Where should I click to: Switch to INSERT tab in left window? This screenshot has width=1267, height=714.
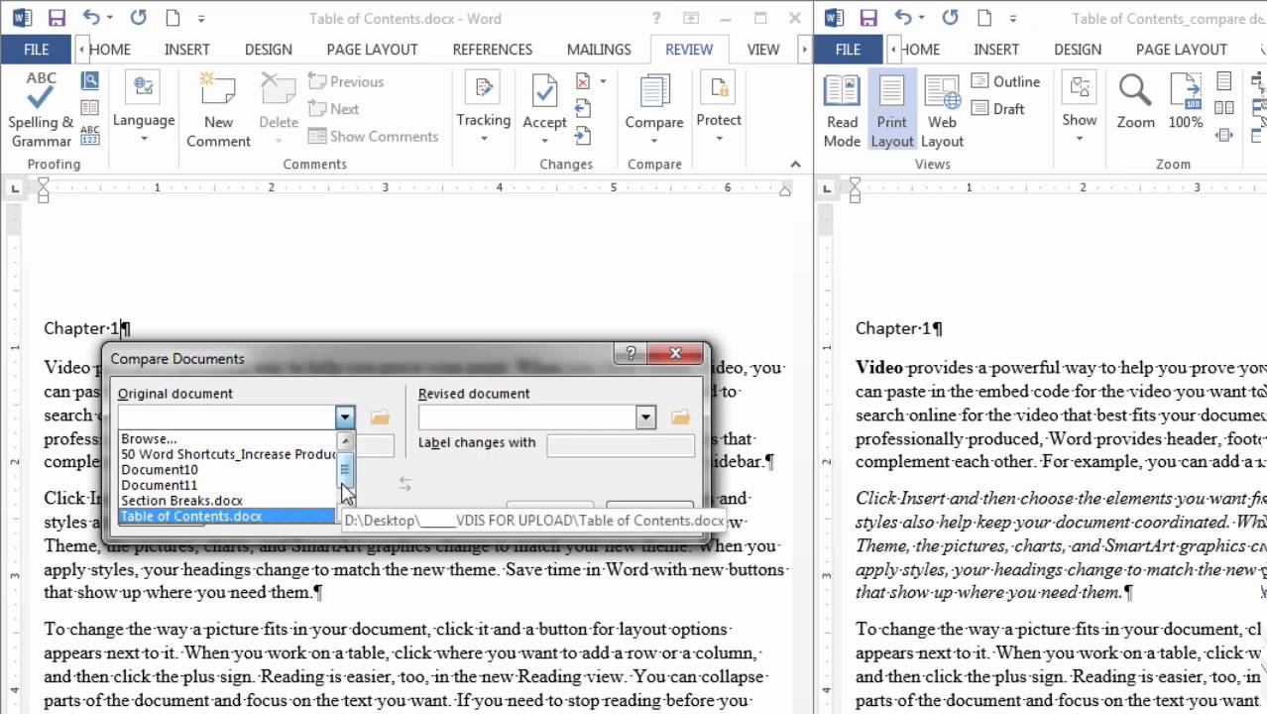pos(187,50)
